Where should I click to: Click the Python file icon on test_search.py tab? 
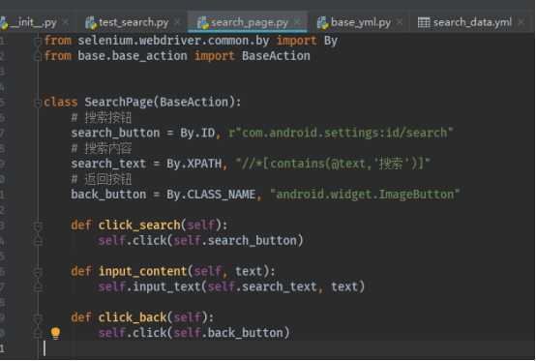click(x=91, y=23)
